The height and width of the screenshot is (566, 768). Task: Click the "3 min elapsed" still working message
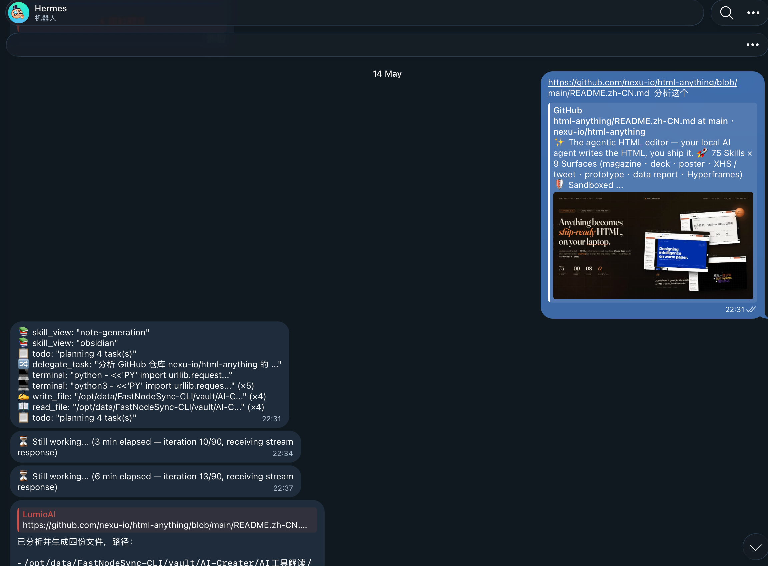(x=156, y=447)
